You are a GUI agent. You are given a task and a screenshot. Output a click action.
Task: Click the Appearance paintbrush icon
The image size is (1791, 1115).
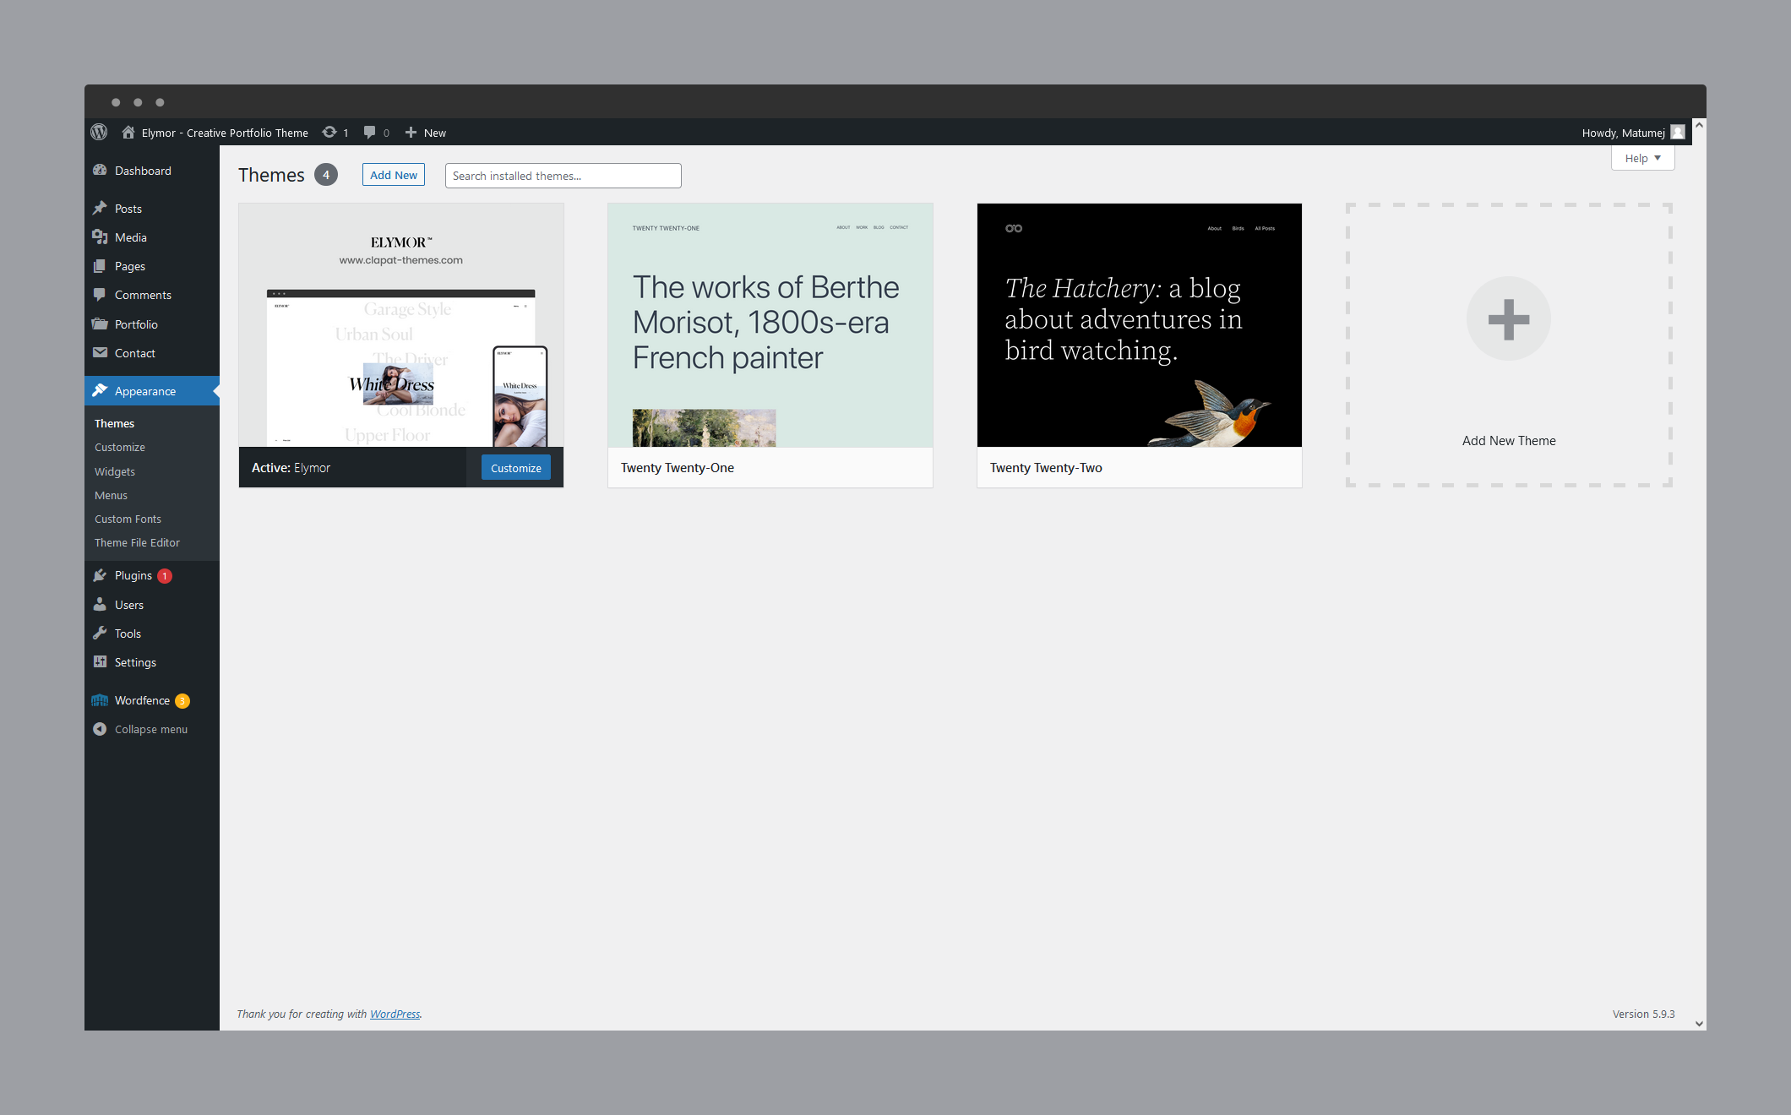[100, 390]
